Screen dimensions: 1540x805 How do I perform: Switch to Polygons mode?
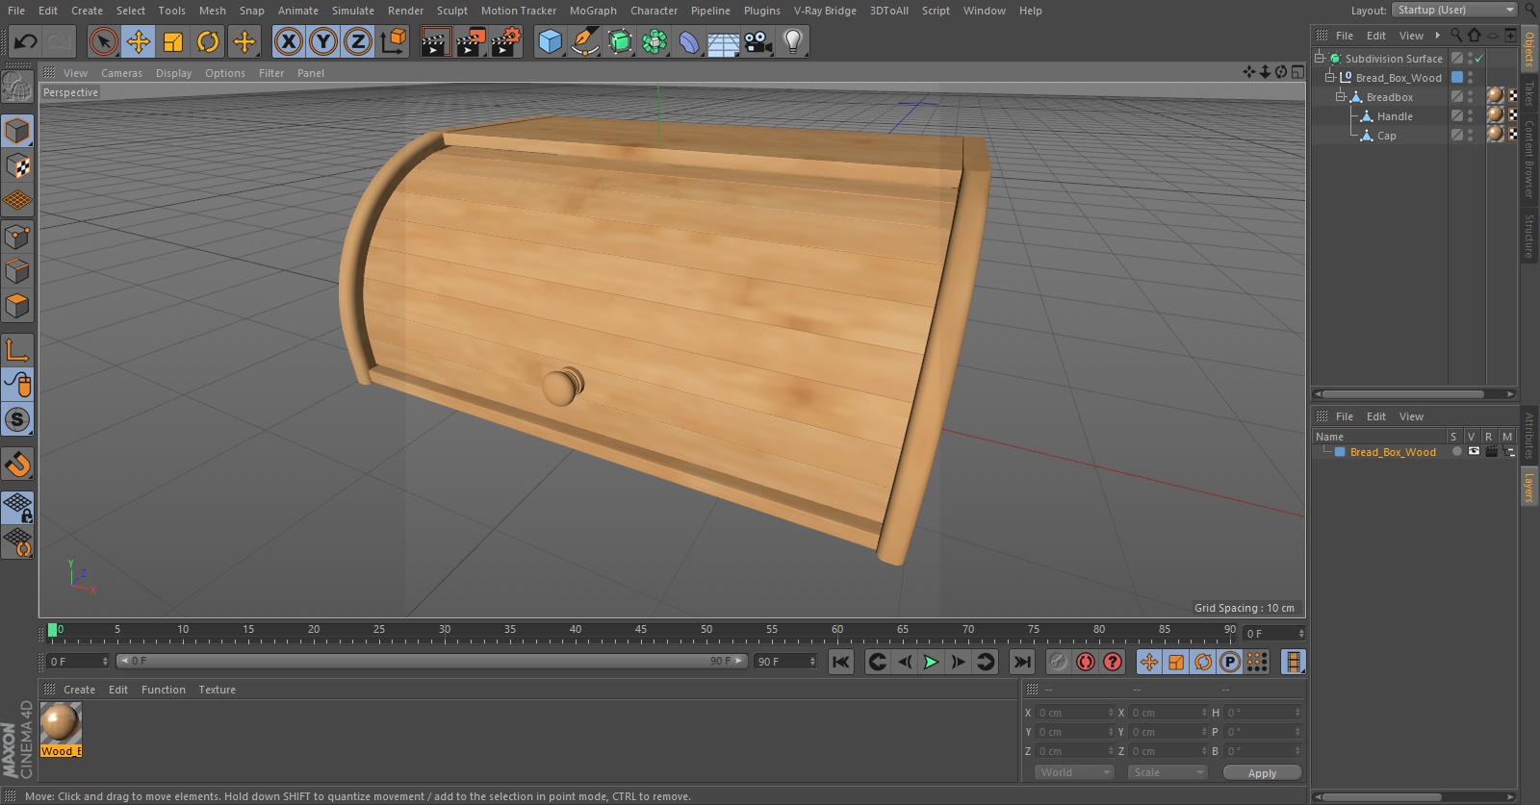[x=17, y=306]
